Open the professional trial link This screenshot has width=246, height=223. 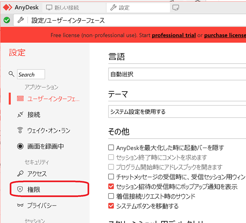coord(174,35)
